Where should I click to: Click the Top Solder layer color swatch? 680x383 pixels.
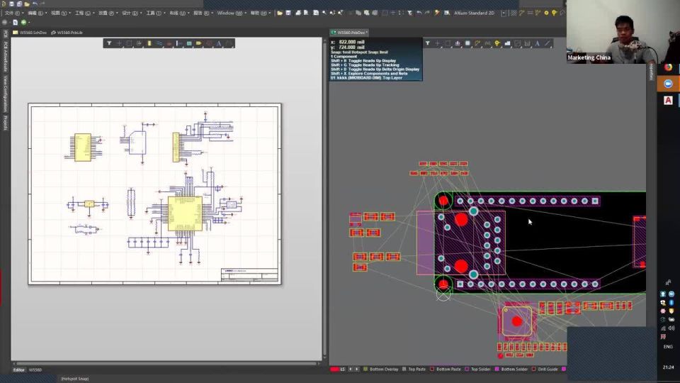coord(467,369)
